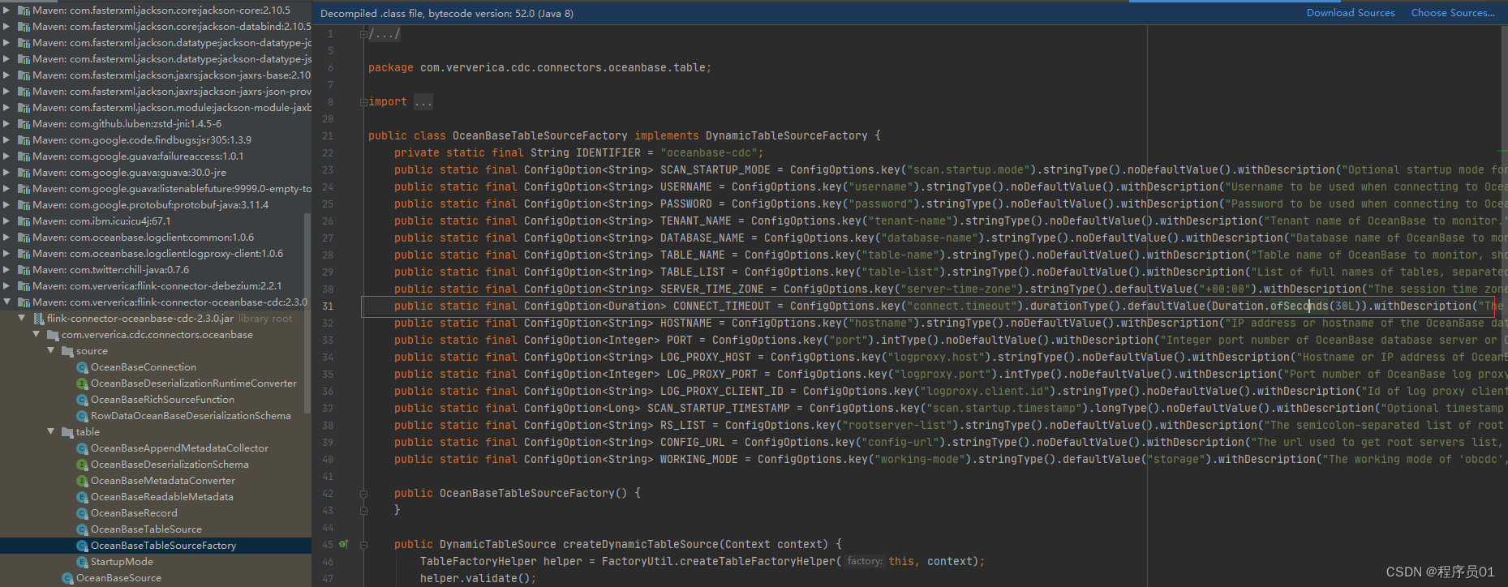
Task: Click the OceanBaseAppendMetadataCollector class icon
Action: [x=82, y=448]
